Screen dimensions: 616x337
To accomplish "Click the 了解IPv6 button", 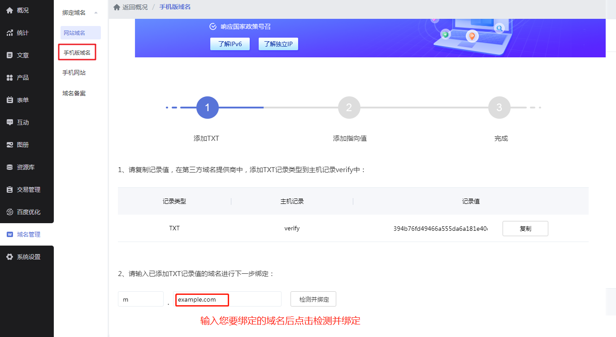I will point(230,44).
